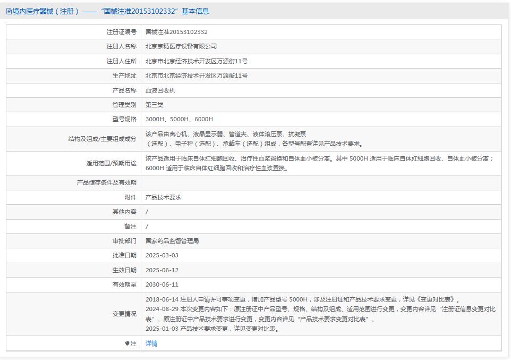Click the 注册人名称 label
This screenshot has height=360, width=511.
click(121, 46)
